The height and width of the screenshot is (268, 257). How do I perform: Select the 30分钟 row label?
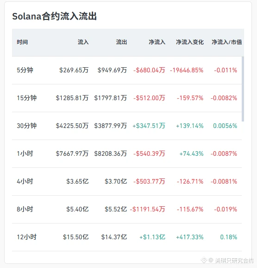26,126
